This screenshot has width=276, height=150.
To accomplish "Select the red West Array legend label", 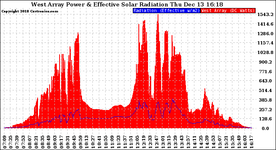I will [228, 10].
